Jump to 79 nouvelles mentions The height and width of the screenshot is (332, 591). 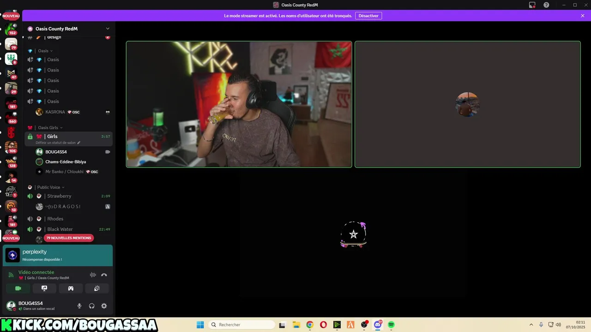[x=69, y=238]
